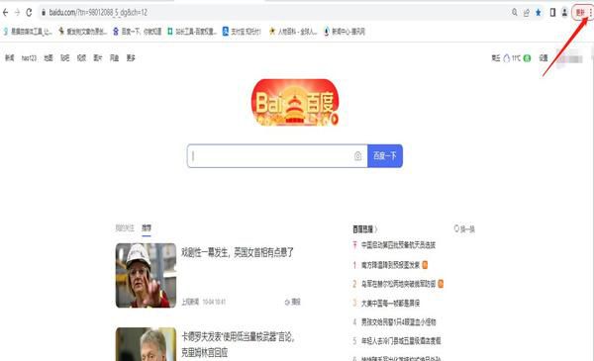Click the browser forward arrow
The image size is (594, 361).
coord(17,13)
